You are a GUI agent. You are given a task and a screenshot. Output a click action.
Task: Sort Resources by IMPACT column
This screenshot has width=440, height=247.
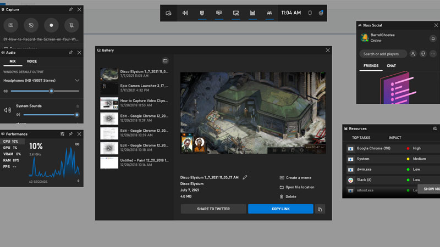point(395,138)
